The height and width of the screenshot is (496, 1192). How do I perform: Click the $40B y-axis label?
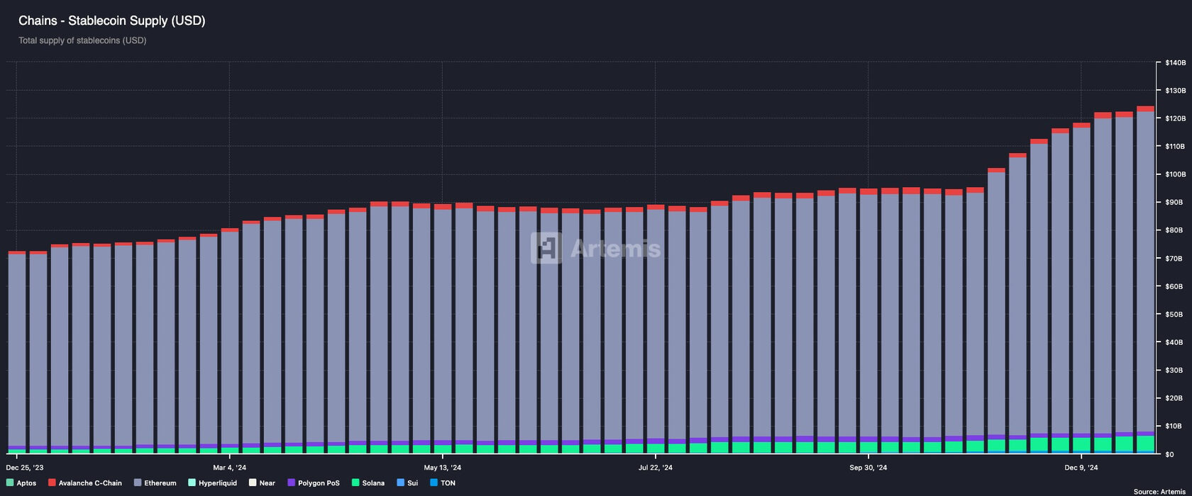[x=1174, y=342]
